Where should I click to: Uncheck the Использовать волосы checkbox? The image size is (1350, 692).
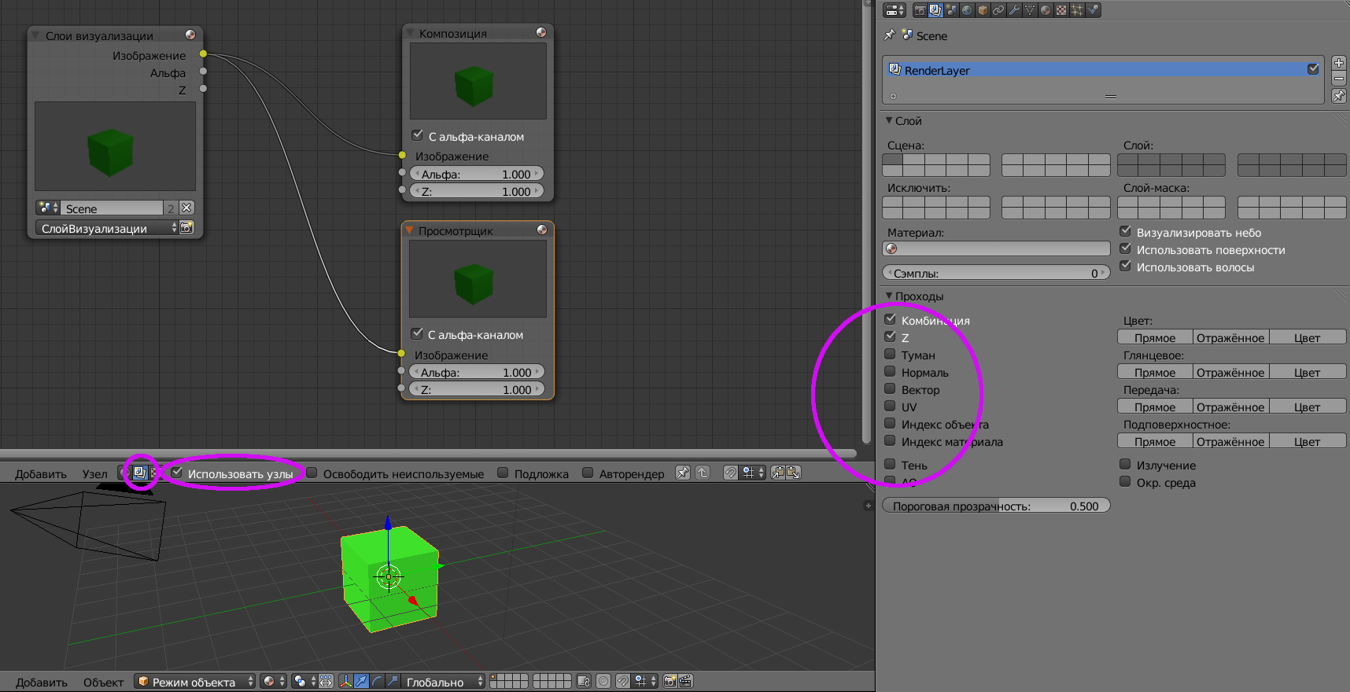point(1126,267)
